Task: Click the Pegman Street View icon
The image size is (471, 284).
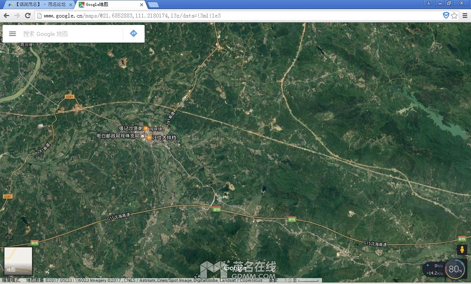Action: [462, 250]
